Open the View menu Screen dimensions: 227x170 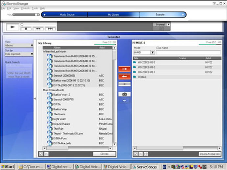[x=16, y=8]
